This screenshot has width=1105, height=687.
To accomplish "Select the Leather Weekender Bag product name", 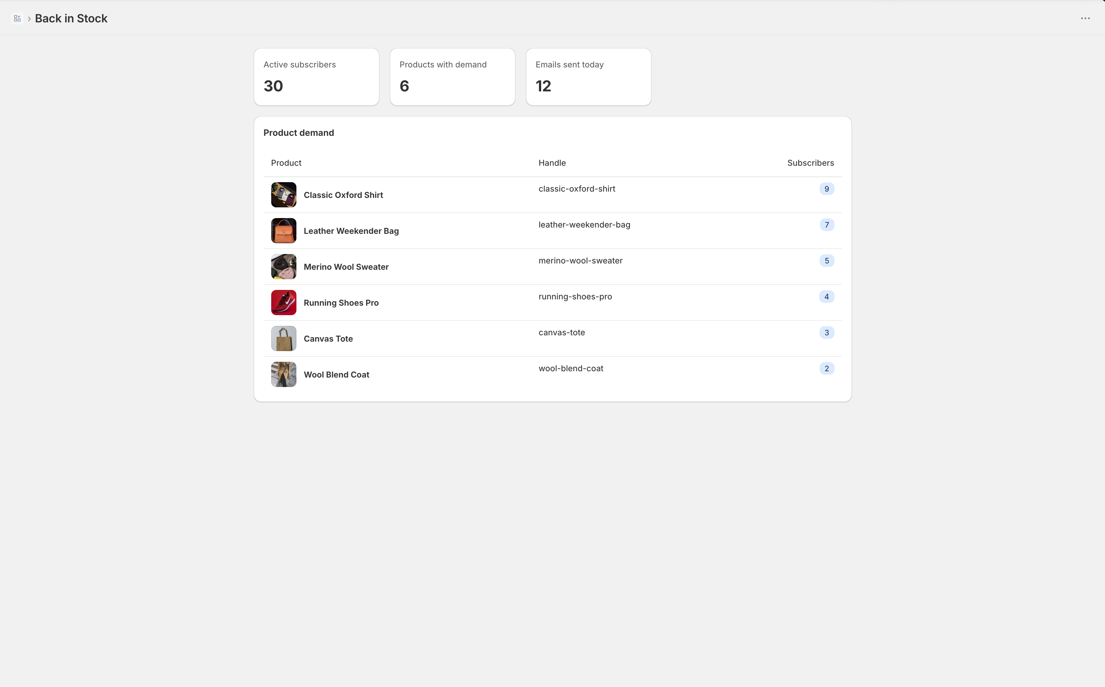I will tap(351, 231).
